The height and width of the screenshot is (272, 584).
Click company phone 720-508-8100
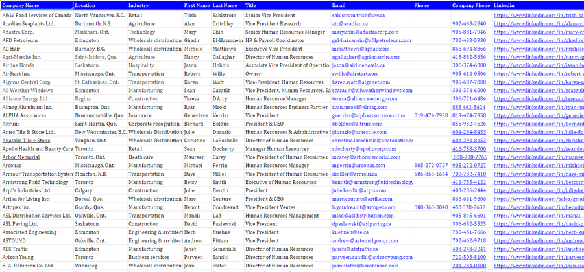tap(469, 258)
